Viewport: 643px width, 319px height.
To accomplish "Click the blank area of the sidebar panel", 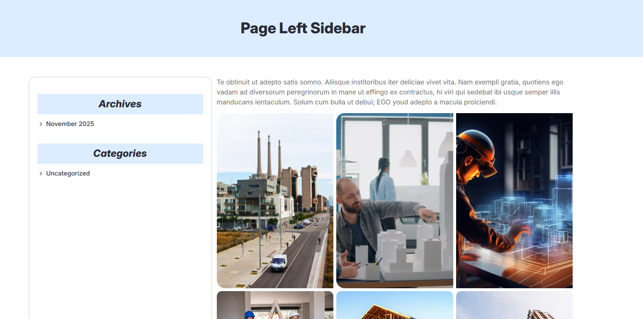I will point(120,250).
